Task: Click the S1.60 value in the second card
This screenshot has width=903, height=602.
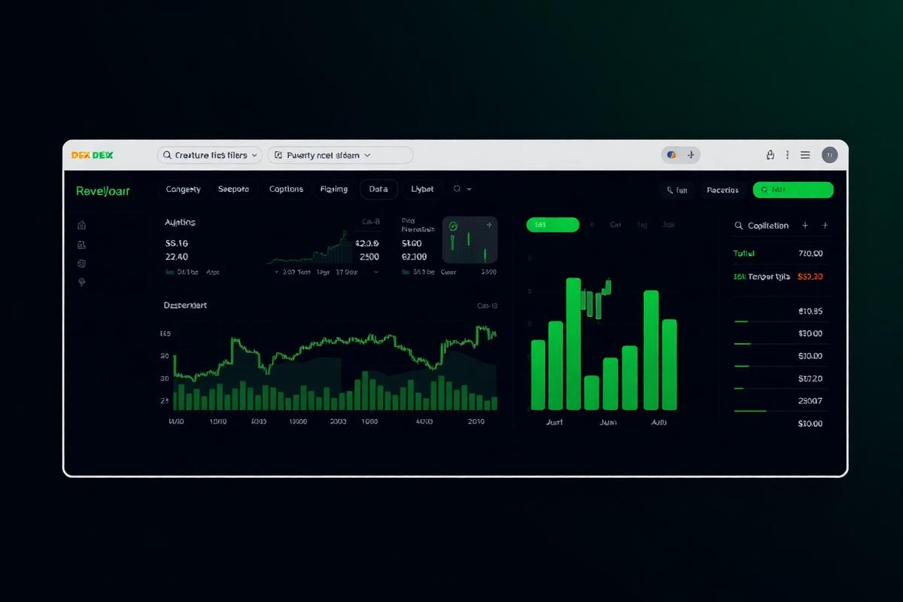Action: coord(412,244)
